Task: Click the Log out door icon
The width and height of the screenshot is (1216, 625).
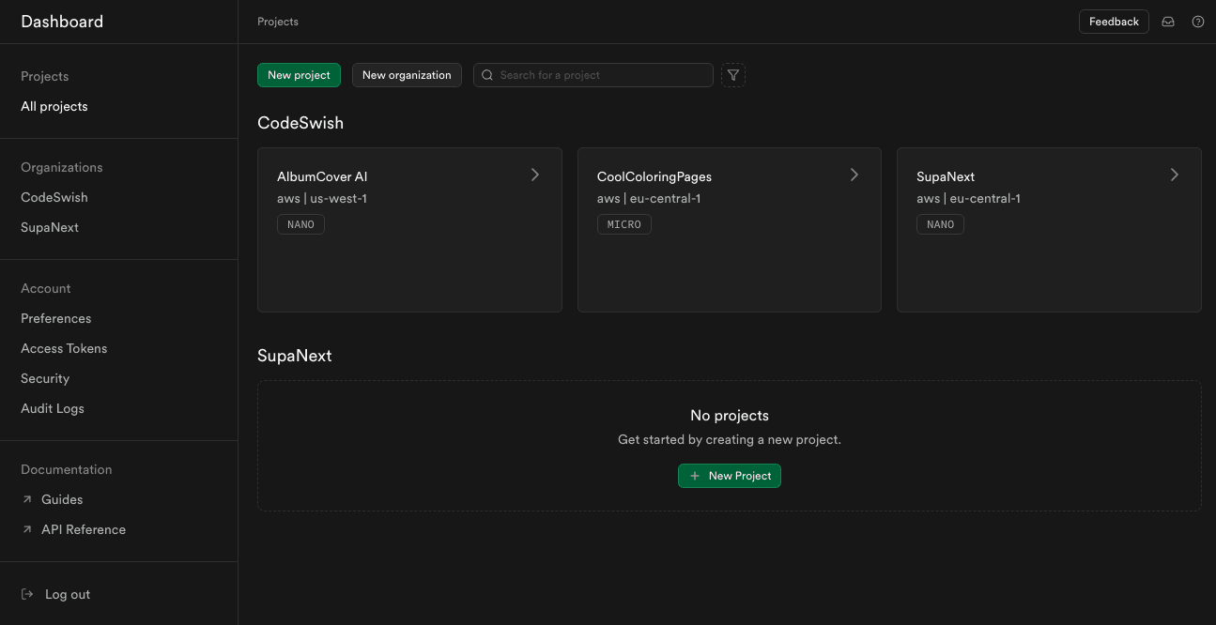Action: 27,594
